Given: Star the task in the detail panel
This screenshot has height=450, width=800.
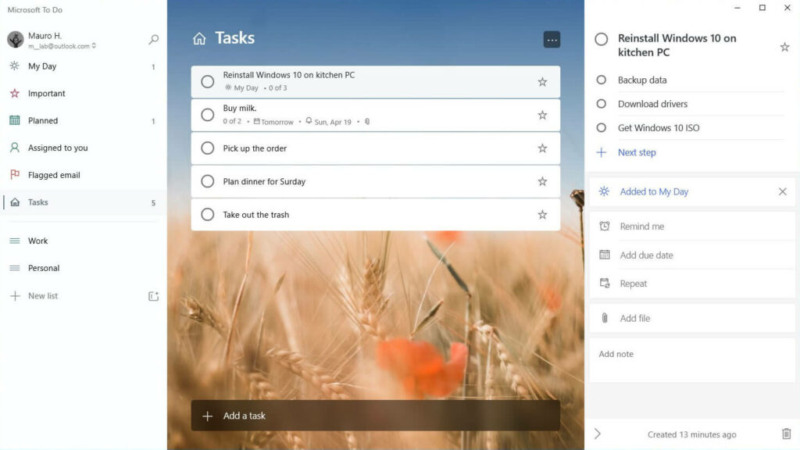Looking at the screenshot, I should (x=784, y=47).
